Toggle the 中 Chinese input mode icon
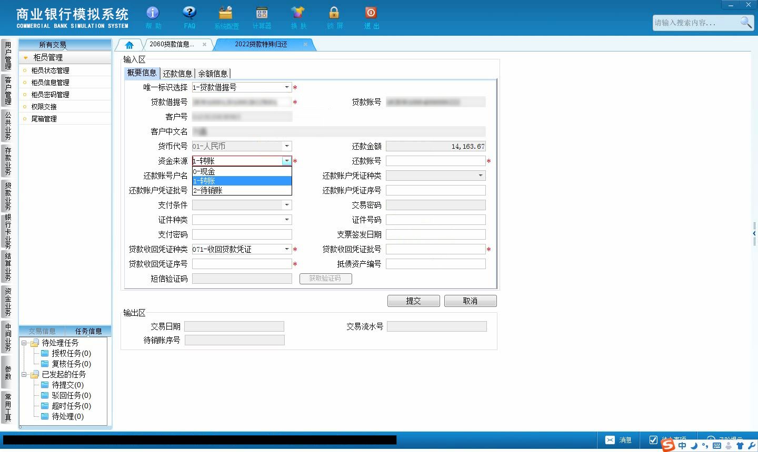The width and height of the screenshot is (758, 452). [682, 446]
